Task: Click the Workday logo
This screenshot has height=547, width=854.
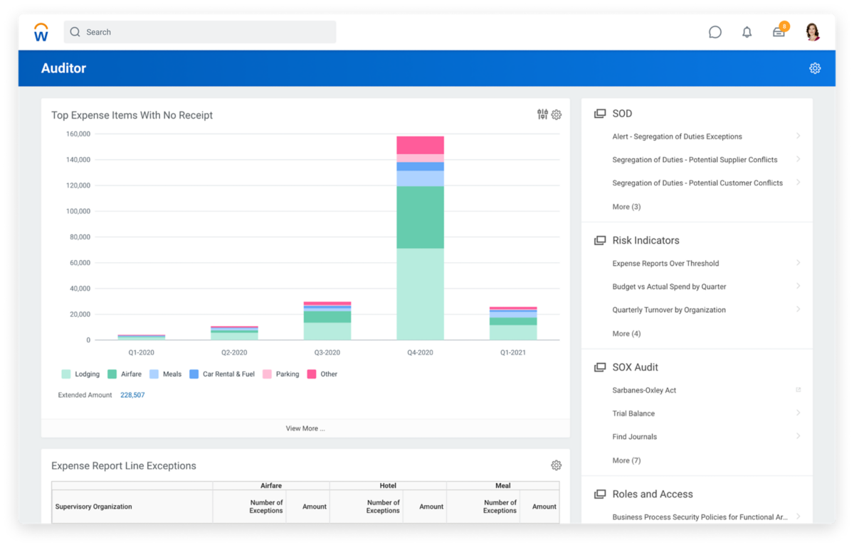Action: coord(41,31)
